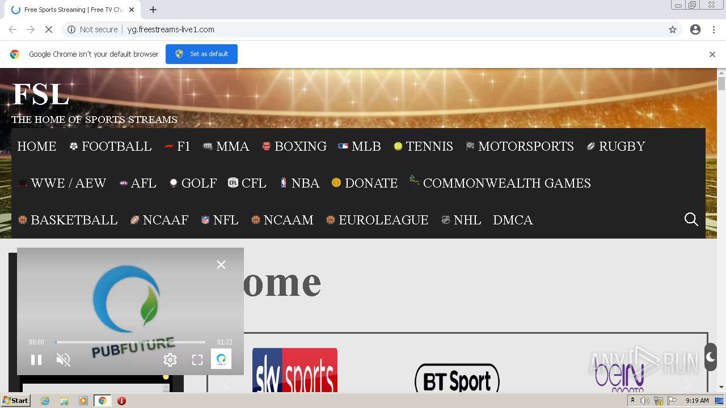The height and width of the screenshot is (408, 726).
Task: Select BOXING in the navigation
Action: tap(294, 146)
